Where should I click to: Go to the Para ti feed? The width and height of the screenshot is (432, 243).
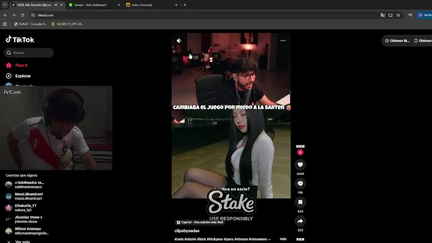point(21,65)
